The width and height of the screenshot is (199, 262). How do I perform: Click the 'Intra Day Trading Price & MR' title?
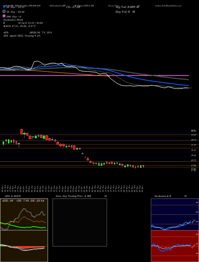click(x=73, y=196)
